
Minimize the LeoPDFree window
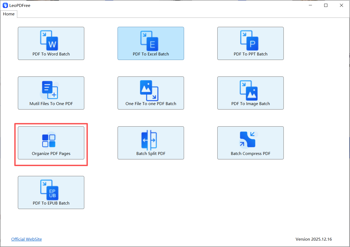click(x=310, y=5)
